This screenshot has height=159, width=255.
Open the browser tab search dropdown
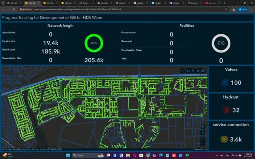(x=3, y=3)
